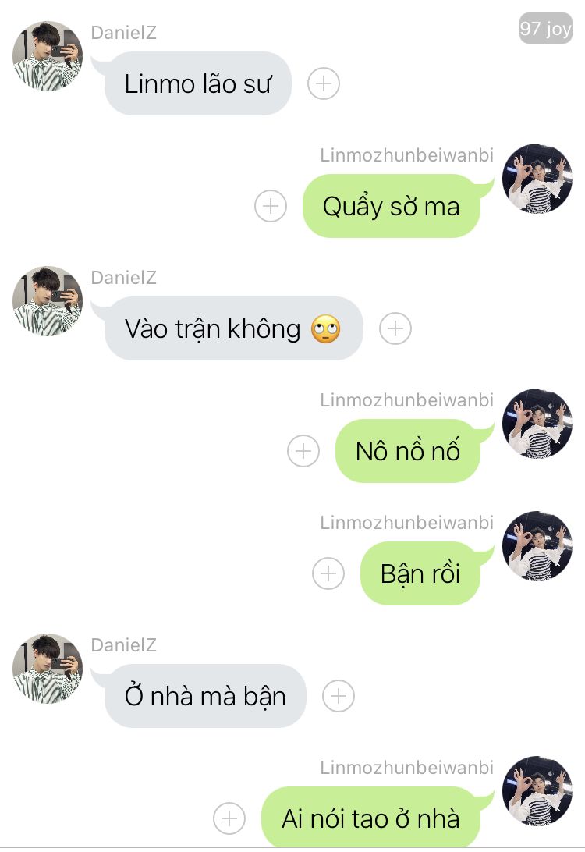585x852 pixels.
Task: Tap Linmozhunbeiwanbi avatar beside "Ai nói tao ở nhà"
Action: pos(537,790)
